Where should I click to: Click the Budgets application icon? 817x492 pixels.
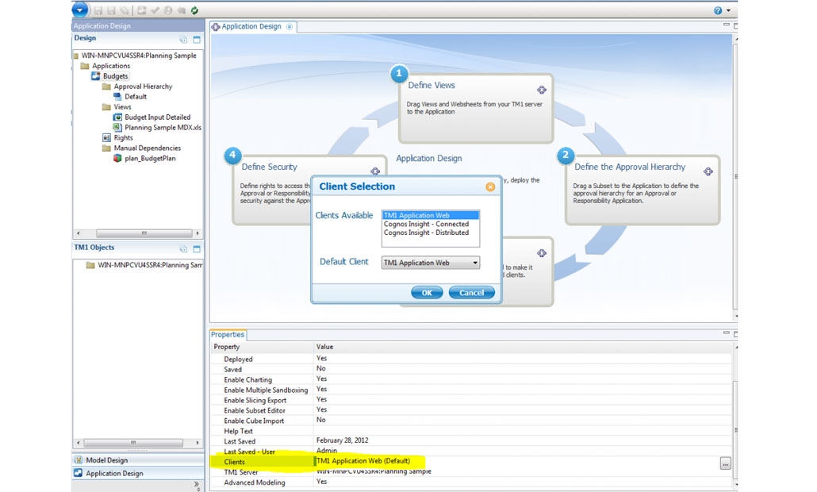(x=96, y=76)
